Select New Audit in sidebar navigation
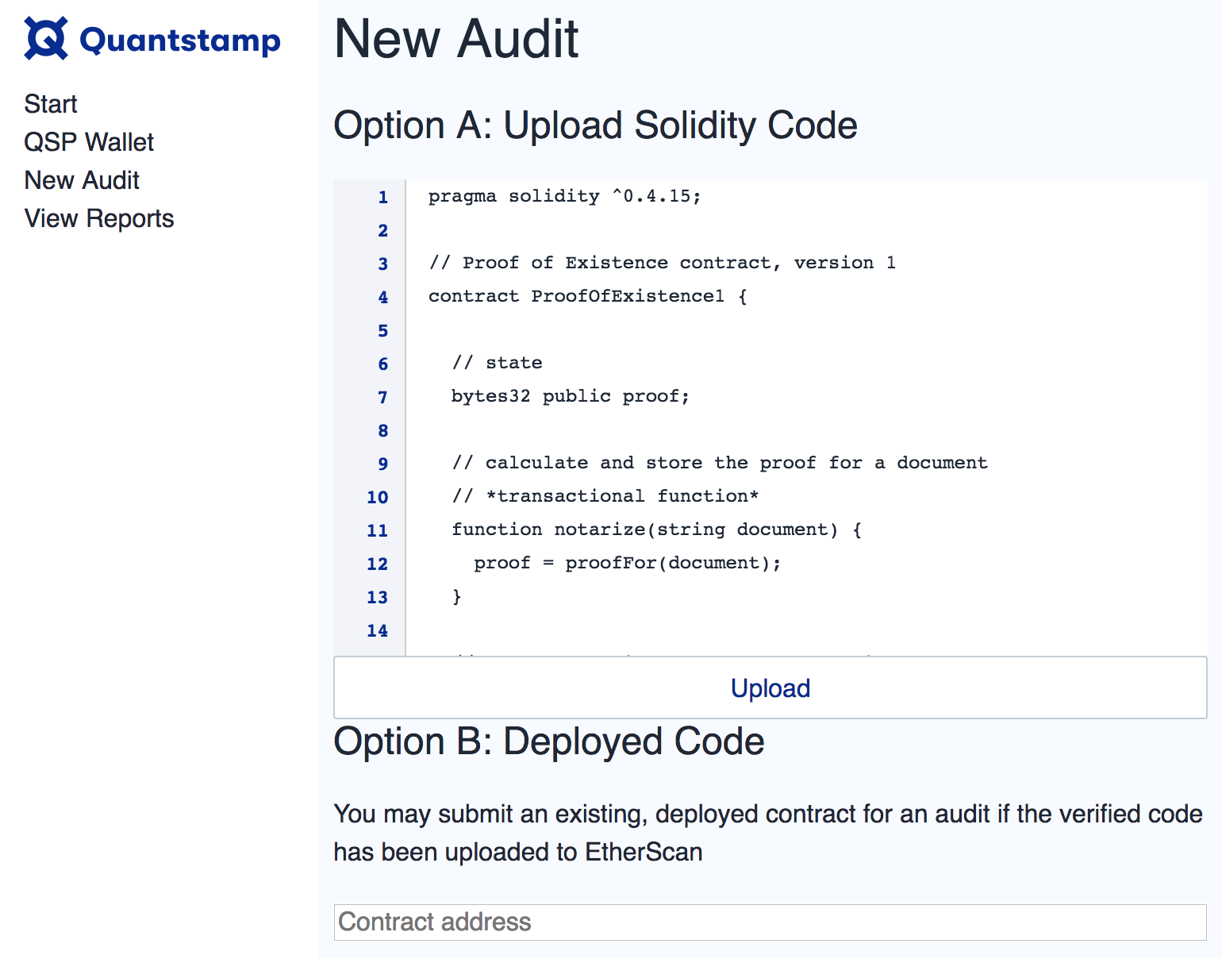The width and height of the screenshot is (1222, 959). (x=82, y=180)
